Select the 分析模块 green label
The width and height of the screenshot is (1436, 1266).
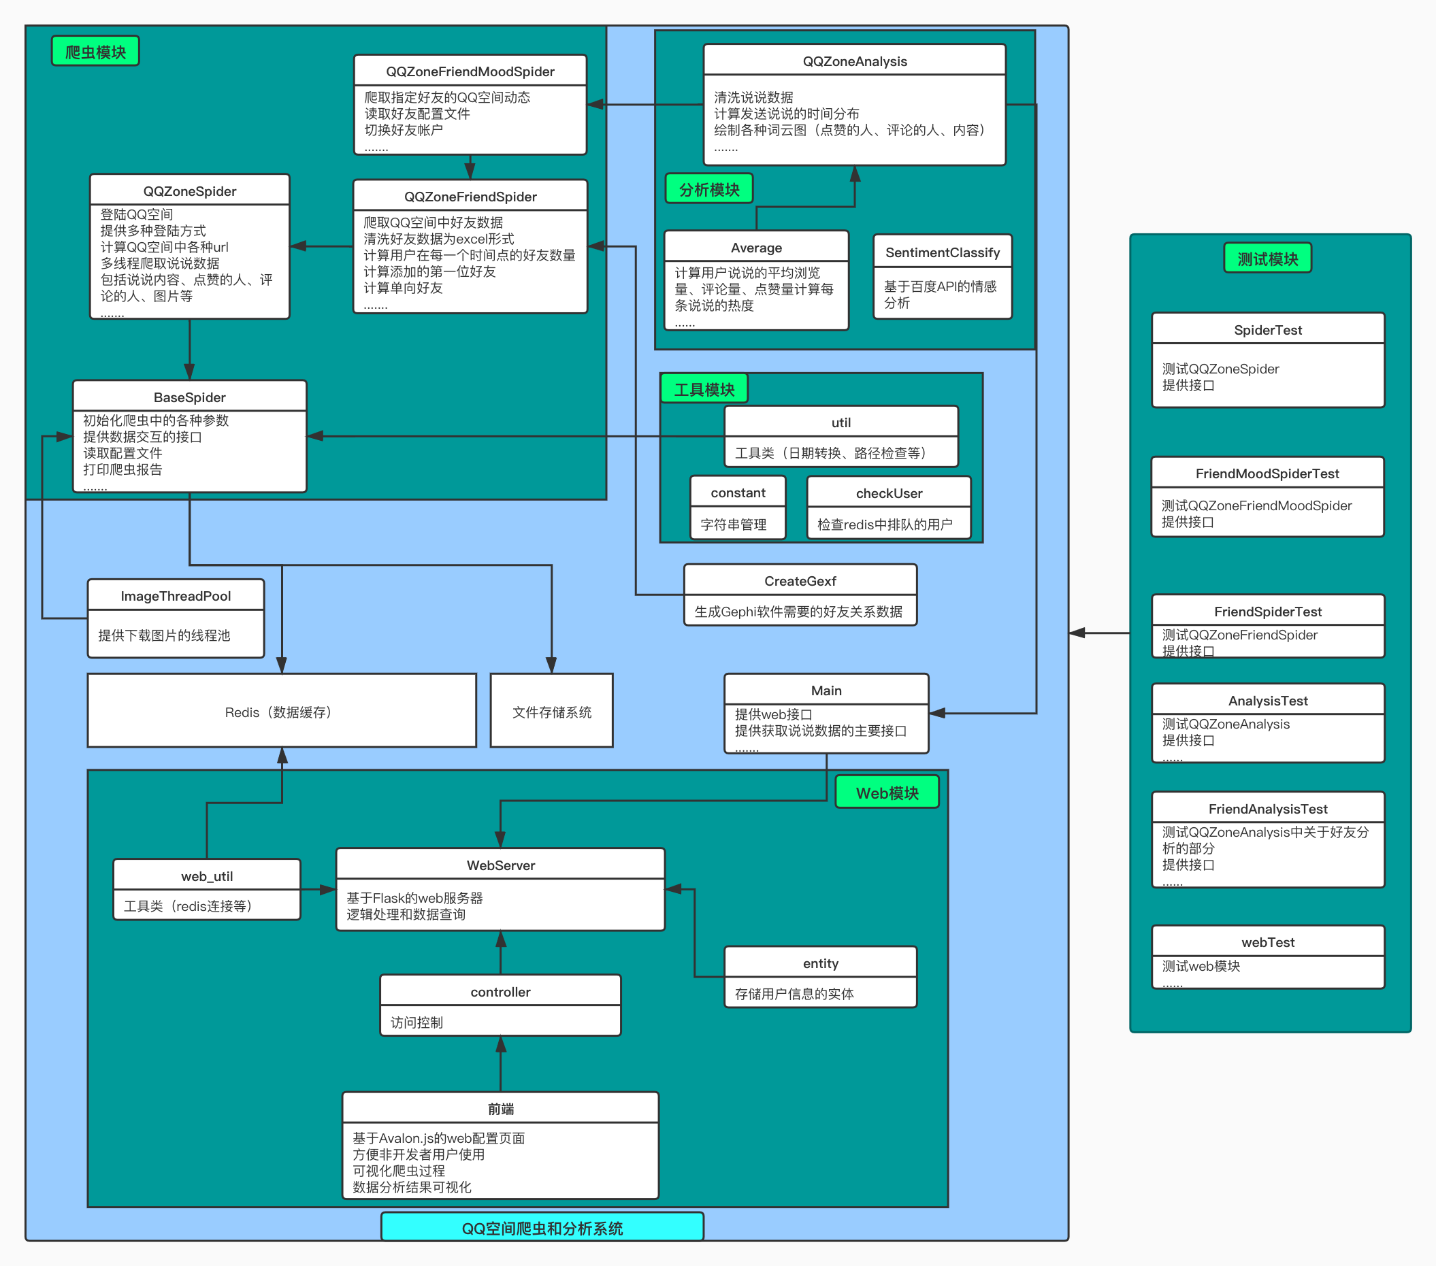point(708,190)
